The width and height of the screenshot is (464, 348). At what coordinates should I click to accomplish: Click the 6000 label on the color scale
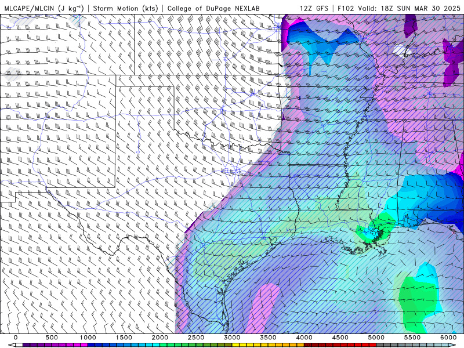[449, 338]
